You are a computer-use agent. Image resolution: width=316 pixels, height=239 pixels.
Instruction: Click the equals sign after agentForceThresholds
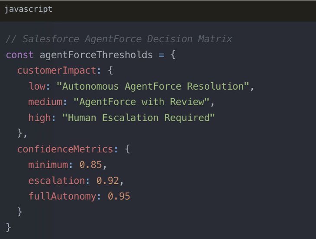(161, 55)
